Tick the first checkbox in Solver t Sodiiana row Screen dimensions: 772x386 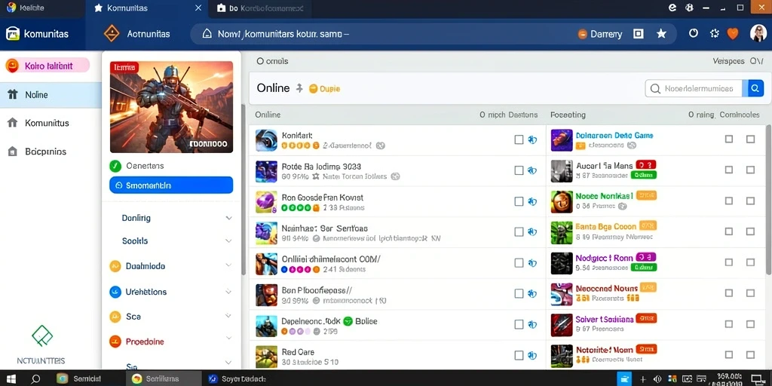pyautogui.click(x=729, y=324)
